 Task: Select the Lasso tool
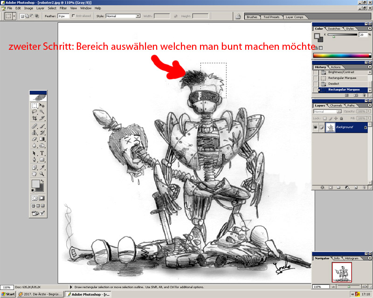pos(35,112)
